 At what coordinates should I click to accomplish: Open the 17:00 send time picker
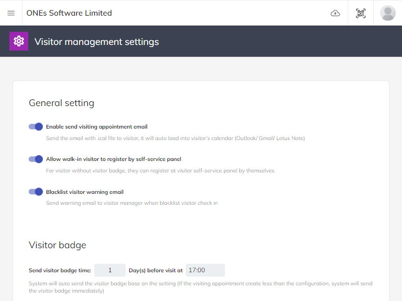pos(205,270)
